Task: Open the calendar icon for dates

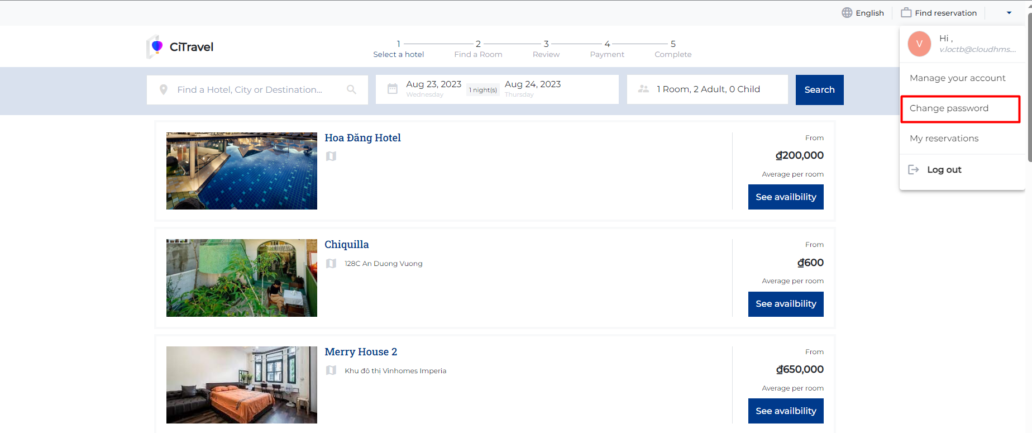Action: [x=393, y=89]
